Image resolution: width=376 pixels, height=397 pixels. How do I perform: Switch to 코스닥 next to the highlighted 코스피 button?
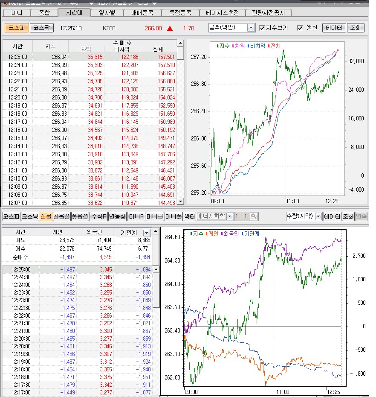coord(42,28)
